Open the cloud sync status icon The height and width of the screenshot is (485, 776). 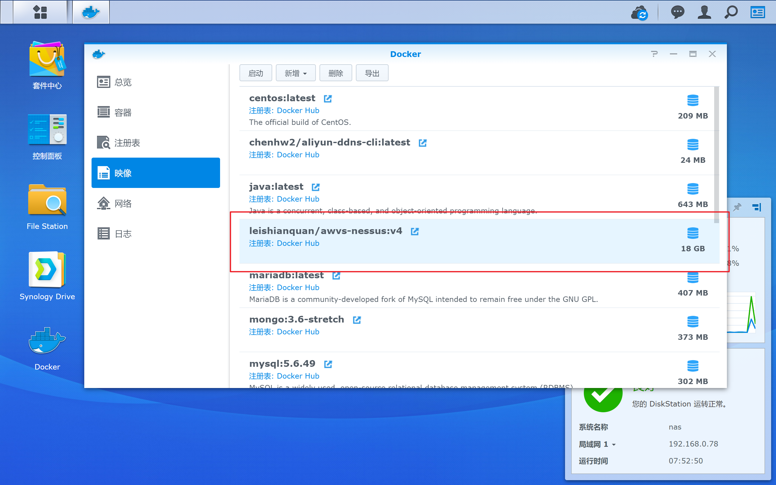pyautogui.click(x=639, y=13)
